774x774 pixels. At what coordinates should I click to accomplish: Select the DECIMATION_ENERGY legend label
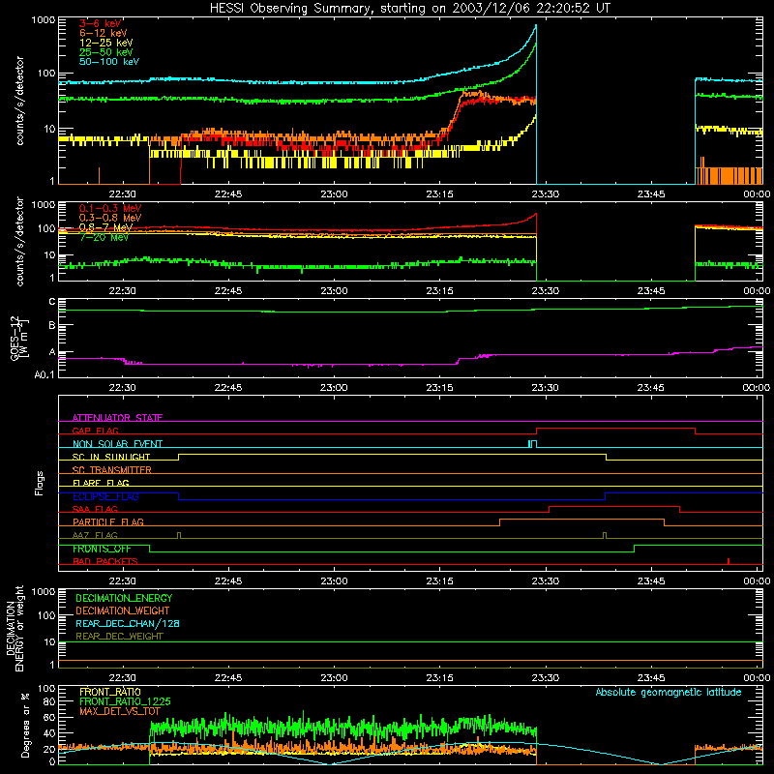click(124, 598)
